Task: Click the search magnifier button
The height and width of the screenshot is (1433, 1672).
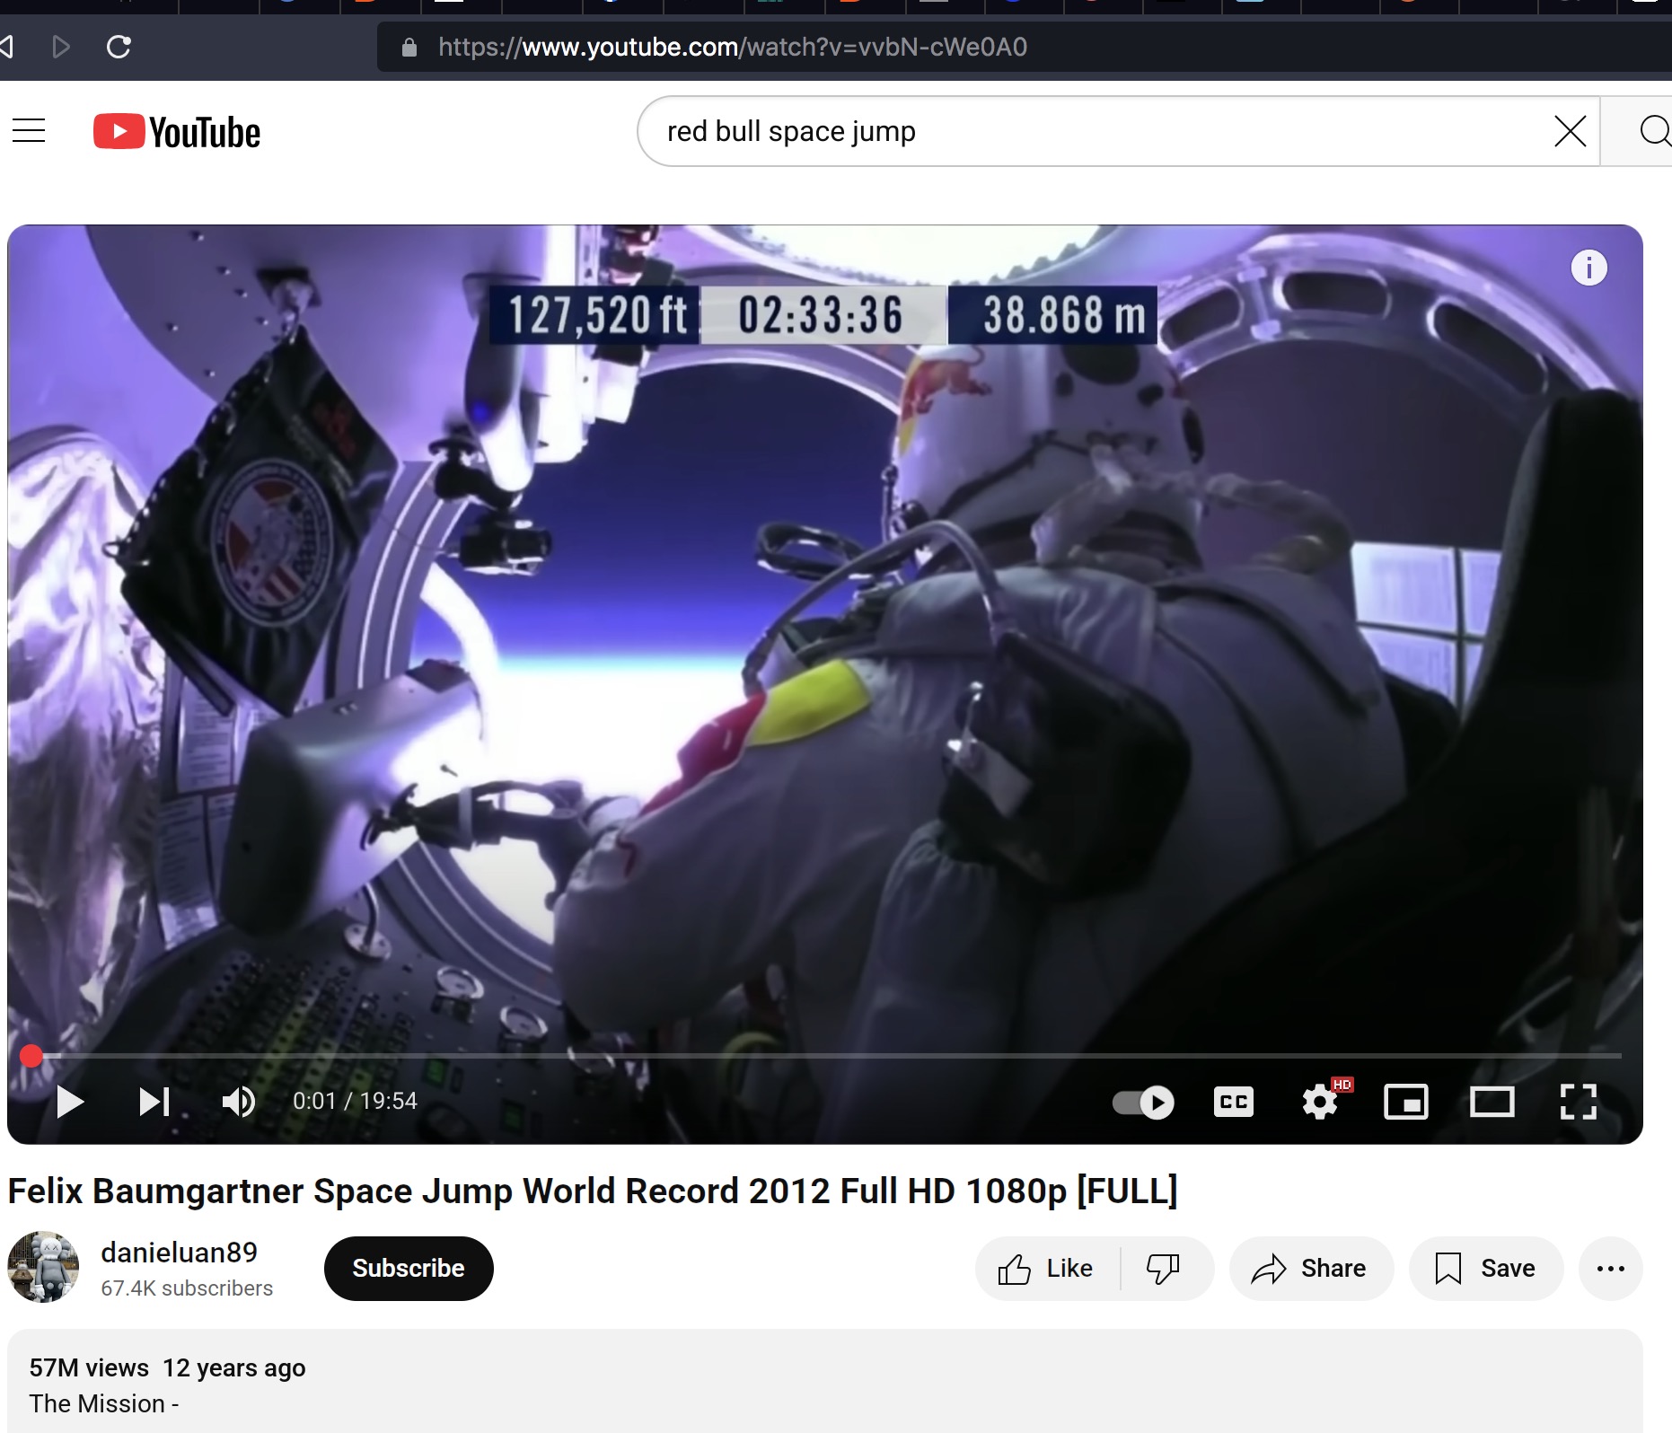Action: click(1653, 131)
